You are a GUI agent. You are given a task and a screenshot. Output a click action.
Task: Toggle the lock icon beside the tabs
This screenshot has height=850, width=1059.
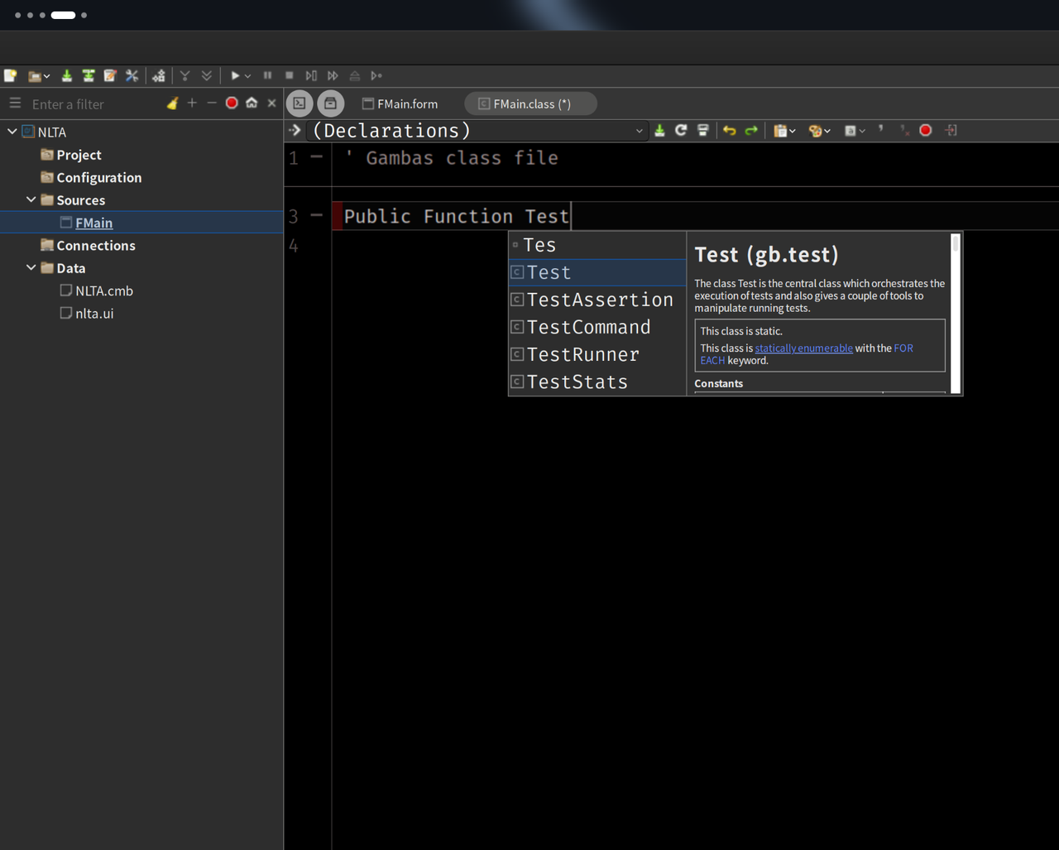330,103
